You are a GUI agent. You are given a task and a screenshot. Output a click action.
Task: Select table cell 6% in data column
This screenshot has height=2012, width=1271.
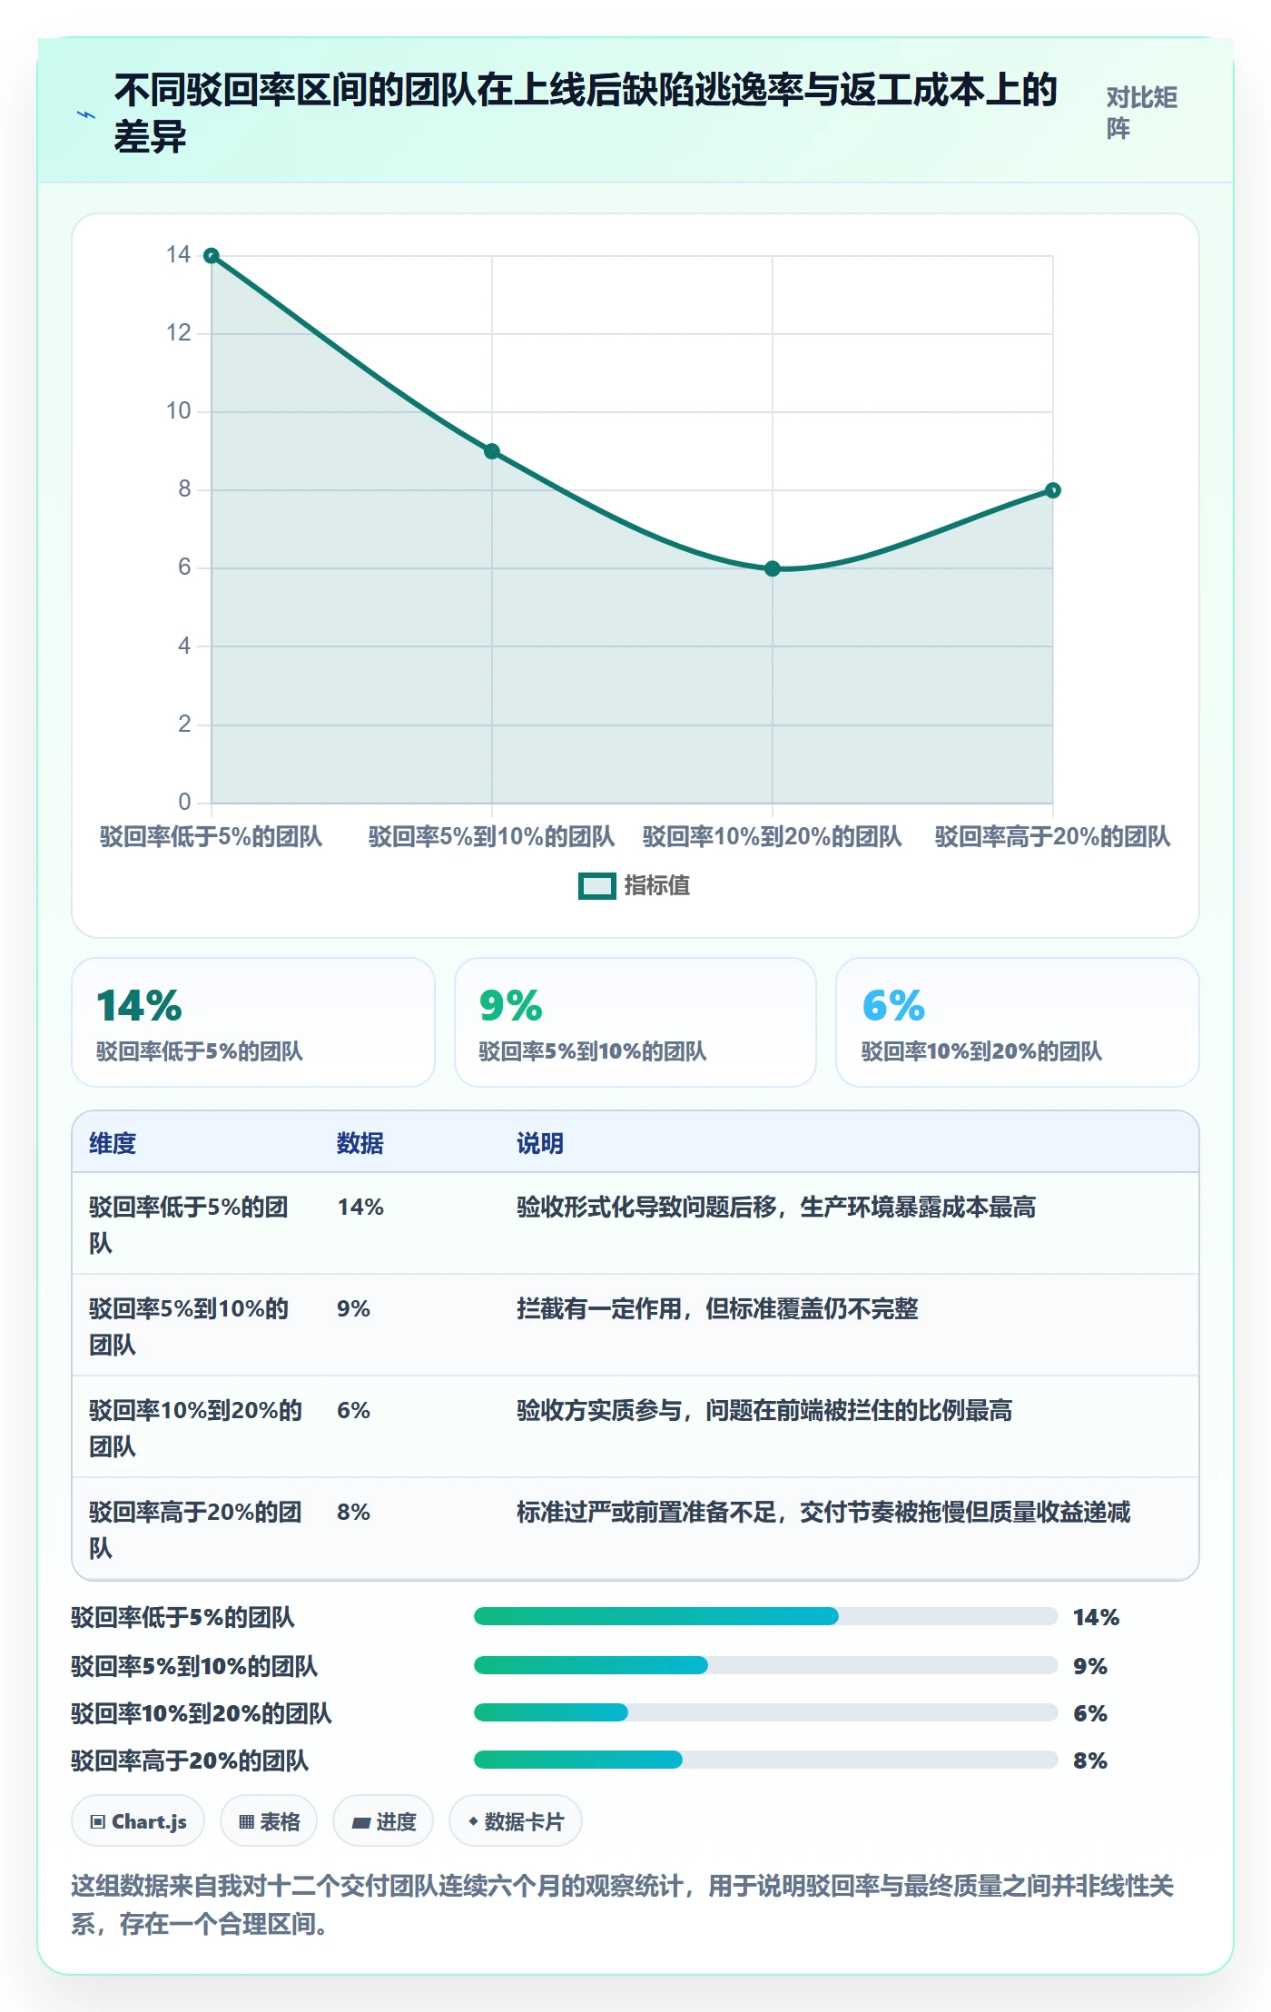354,1411
